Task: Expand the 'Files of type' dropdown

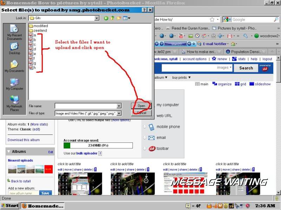Action: [119, 113]
